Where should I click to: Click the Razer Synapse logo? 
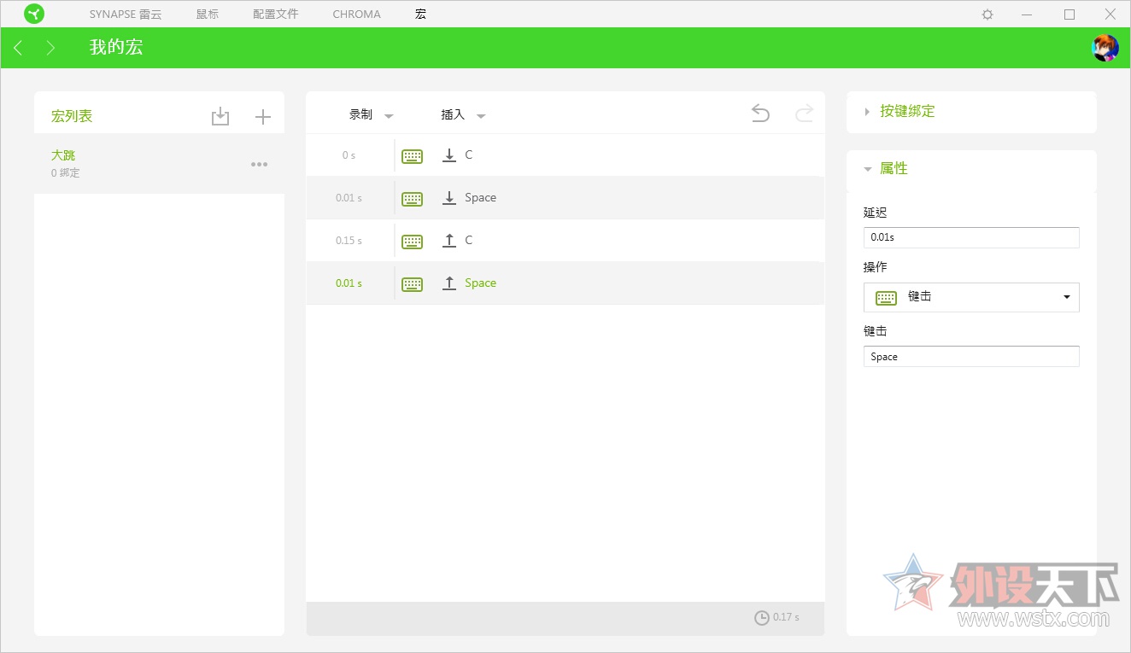34,15
